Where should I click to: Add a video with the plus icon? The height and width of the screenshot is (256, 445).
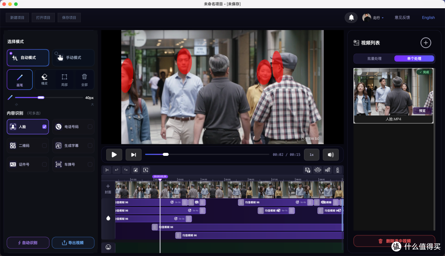coord(425,43)
